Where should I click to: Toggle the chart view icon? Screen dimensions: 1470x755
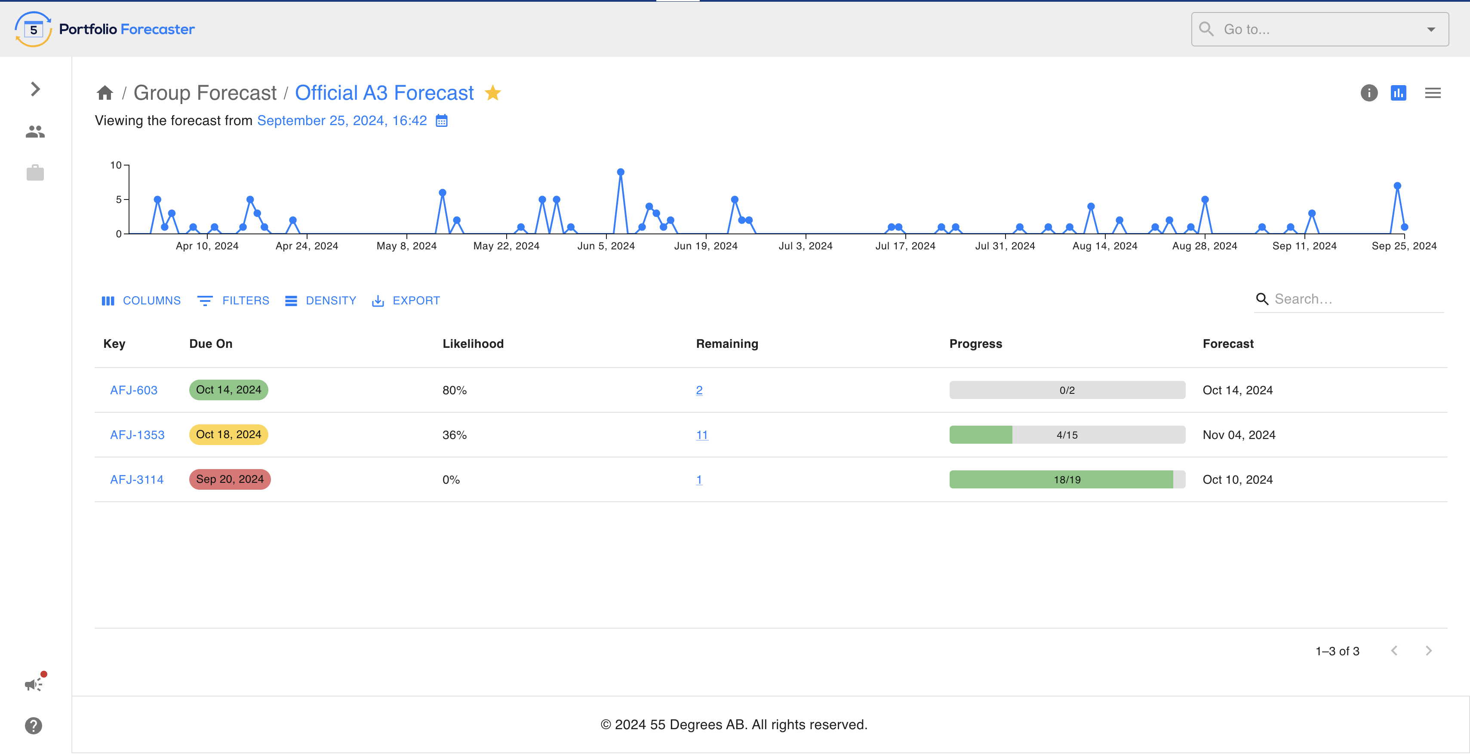1398,93
